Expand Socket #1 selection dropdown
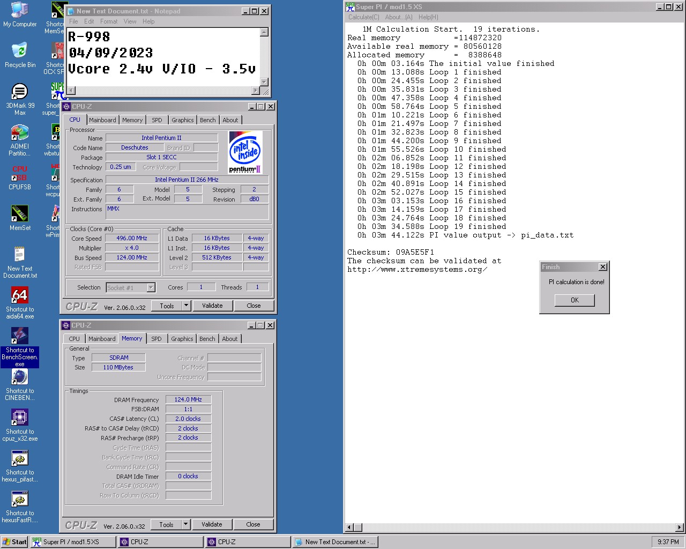686x549 pixels. point(151,288)
